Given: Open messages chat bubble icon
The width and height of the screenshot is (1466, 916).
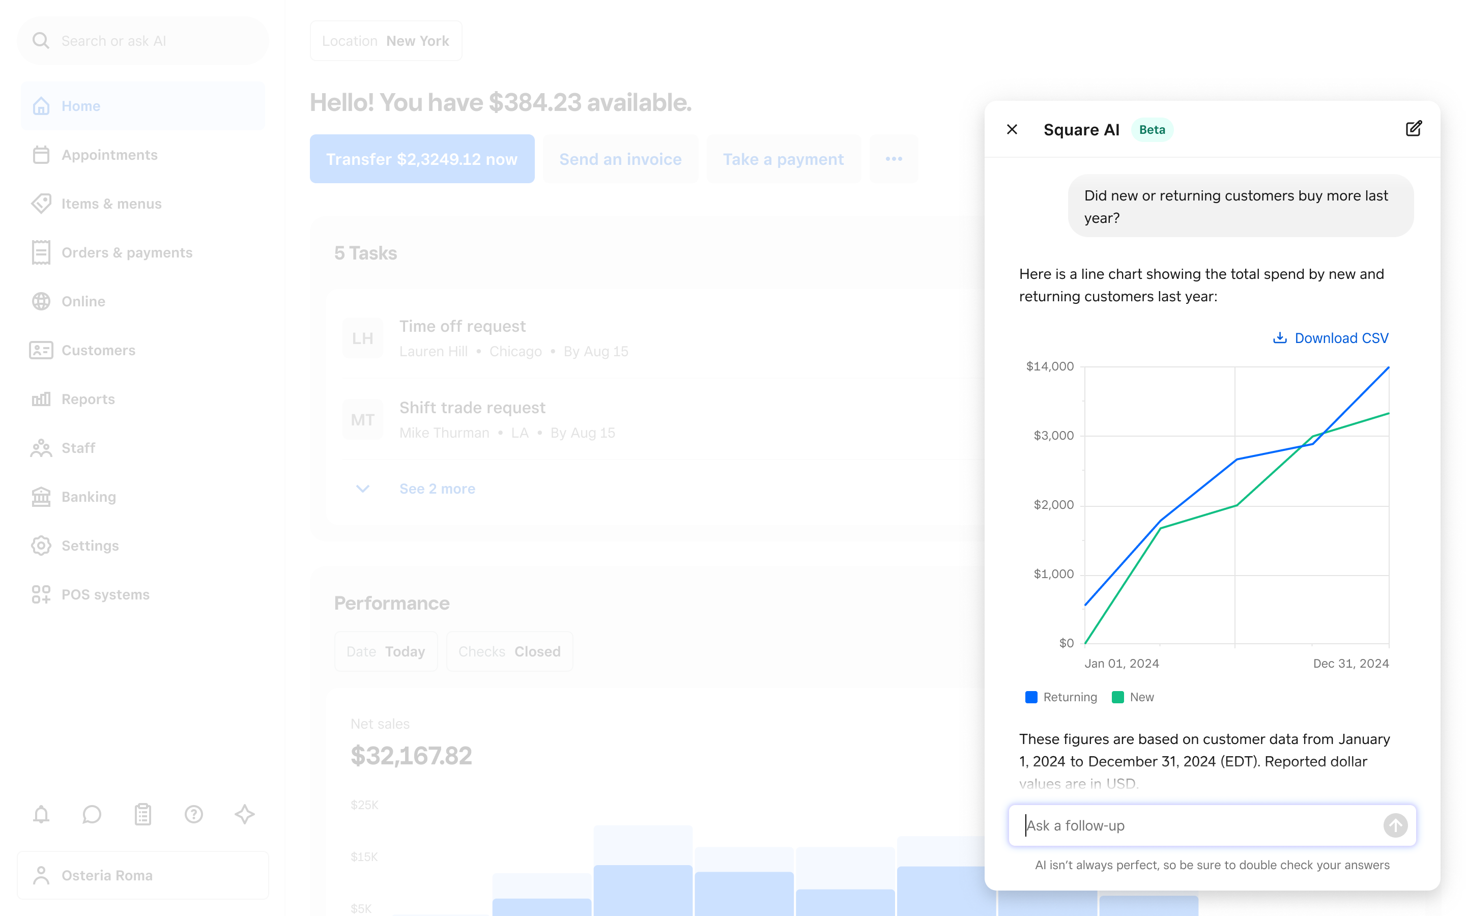Looking at the screenshot, I should 92,814.
